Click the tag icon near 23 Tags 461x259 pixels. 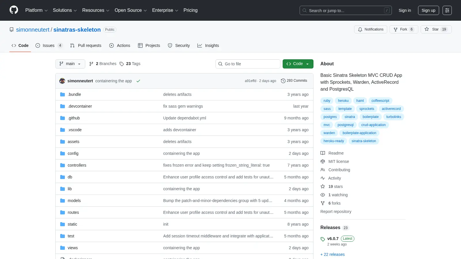(x=122, y=64)
